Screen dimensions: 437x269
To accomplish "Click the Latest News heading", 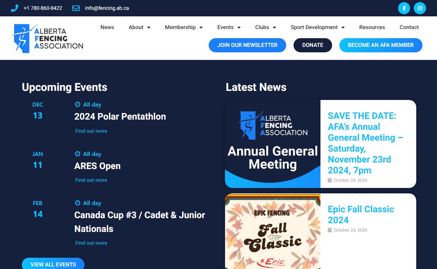I will (256, 87).
